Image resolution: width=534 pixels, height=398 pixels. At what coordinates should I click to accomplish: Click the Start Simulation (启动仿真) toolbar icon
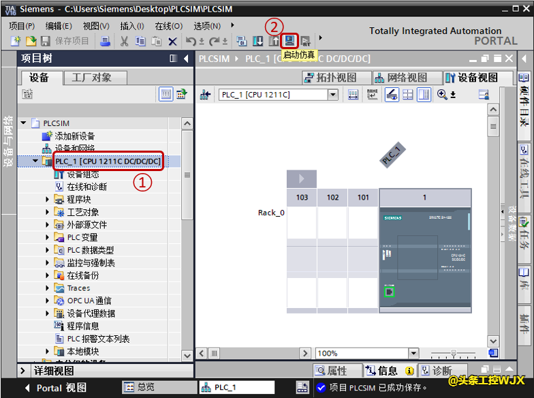click(x=290, y=41)
